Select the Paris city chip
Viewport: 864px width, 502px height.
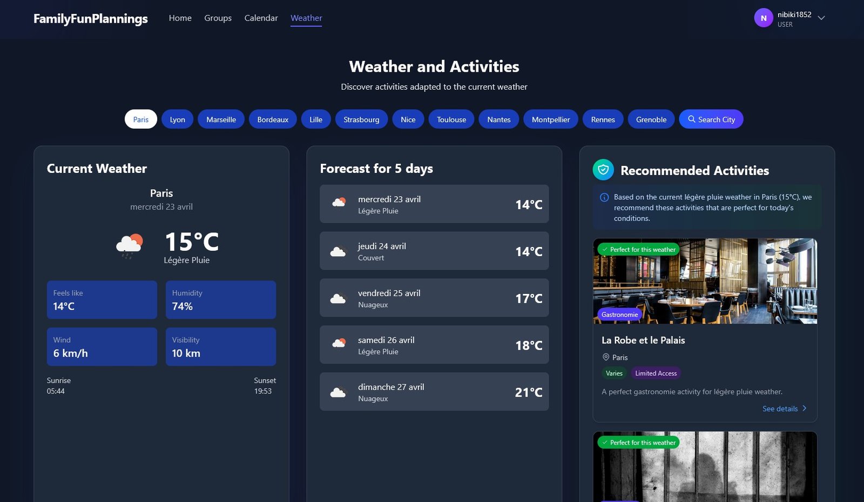coord(140,119)
